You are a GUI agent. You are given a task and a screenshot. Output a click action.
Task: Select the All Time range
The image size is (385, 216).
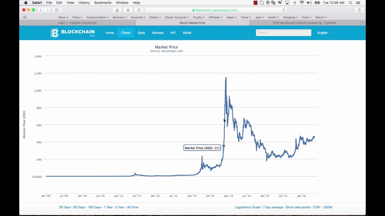[133, 207]
